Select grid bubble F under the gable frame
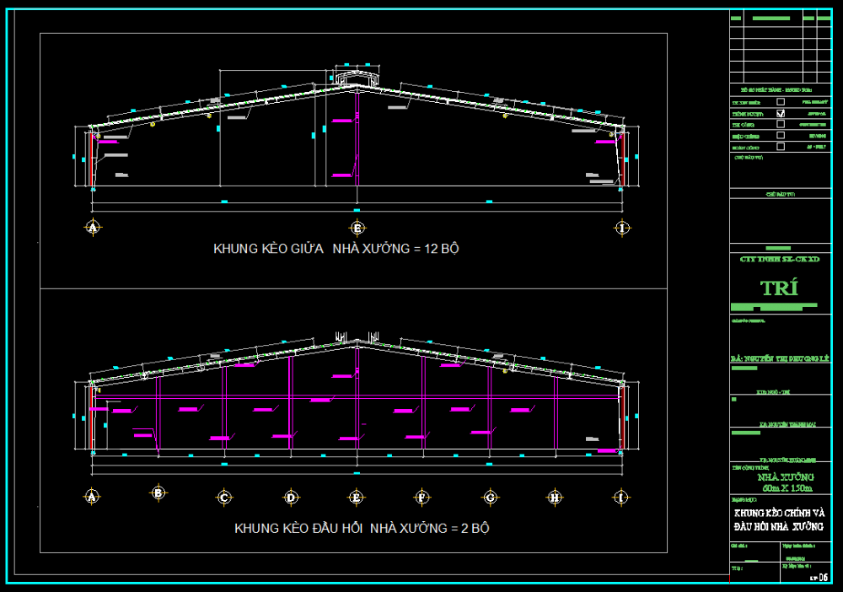The image size is (843, 592). coord(422,498)
